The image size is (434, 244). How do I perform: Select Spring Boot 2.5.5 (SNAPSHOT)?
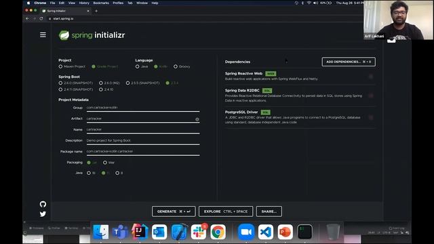coord(143,83)
